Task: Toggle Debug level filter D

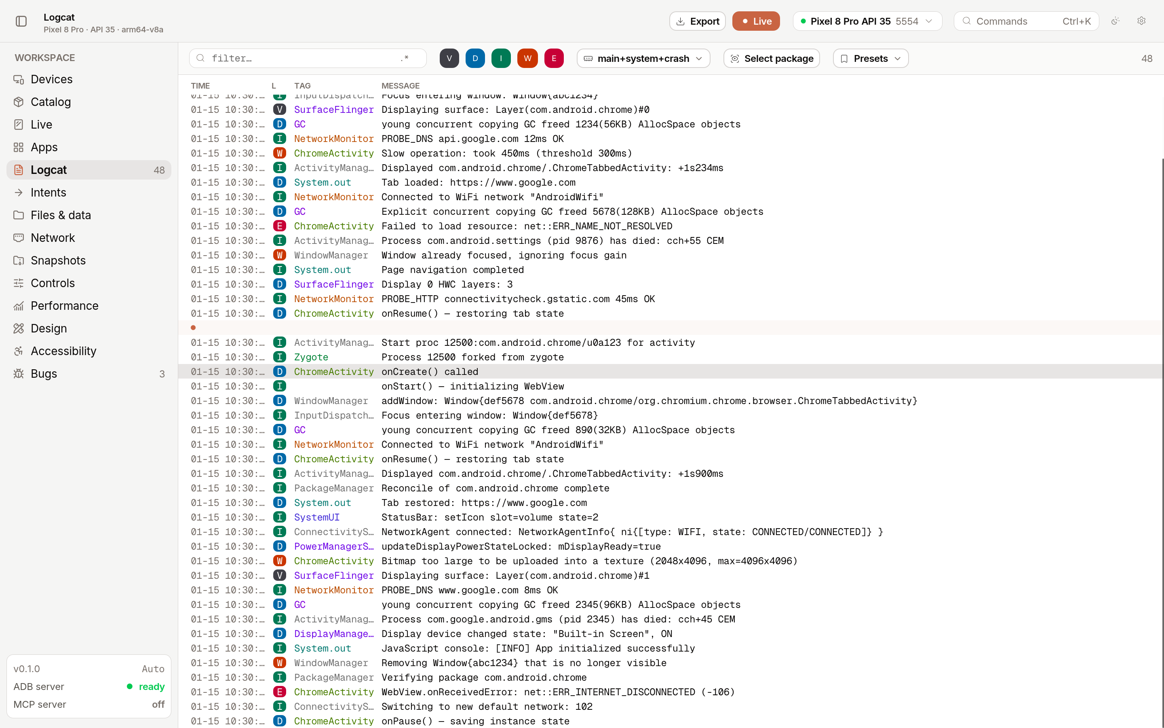Action: point(475,58)
